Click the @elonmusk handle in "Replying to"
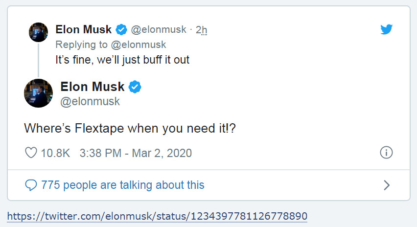 coord(139,45)
